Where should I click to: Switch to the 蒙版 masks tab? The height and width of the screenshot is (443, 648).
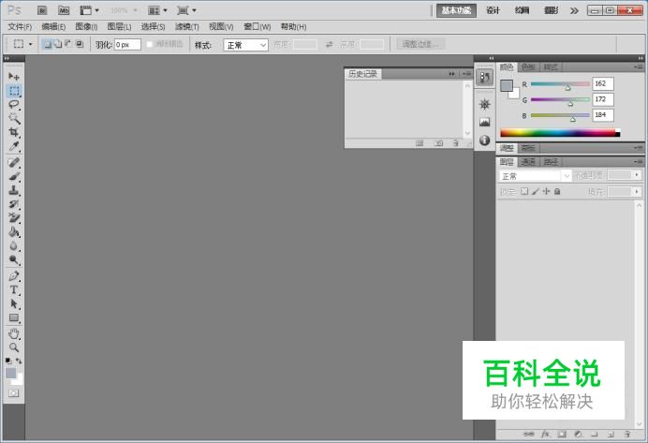528,148
